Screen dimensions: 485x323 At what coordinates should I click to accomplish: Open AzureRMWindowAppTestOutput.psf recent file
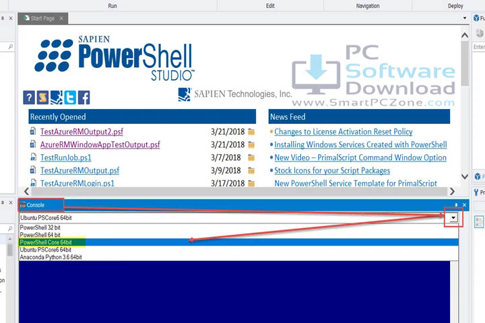pyautogui.click(x=100, y=145)
